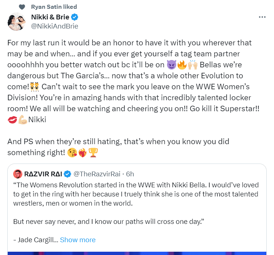This screenshot has width=274, height=255.
Task: Click Nikki & Brie's blue verified badge
Action: click(x=74, y=17)
